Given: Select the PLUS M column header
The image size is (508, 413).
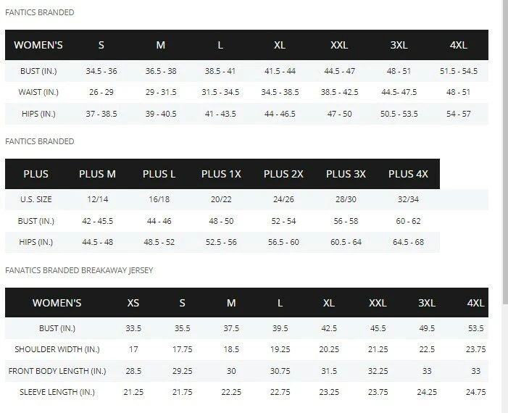Looking at the screenshot, I should tap(97, 175).
